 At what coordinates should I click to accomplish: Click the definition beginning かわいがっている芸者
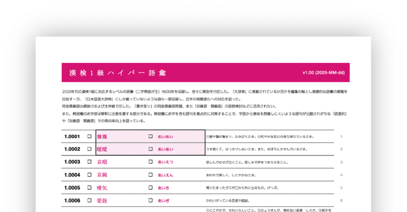(227, 201)
